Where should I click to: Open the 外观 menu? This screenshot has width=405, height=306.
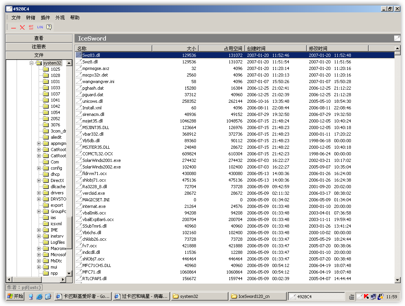coord(60,17)
